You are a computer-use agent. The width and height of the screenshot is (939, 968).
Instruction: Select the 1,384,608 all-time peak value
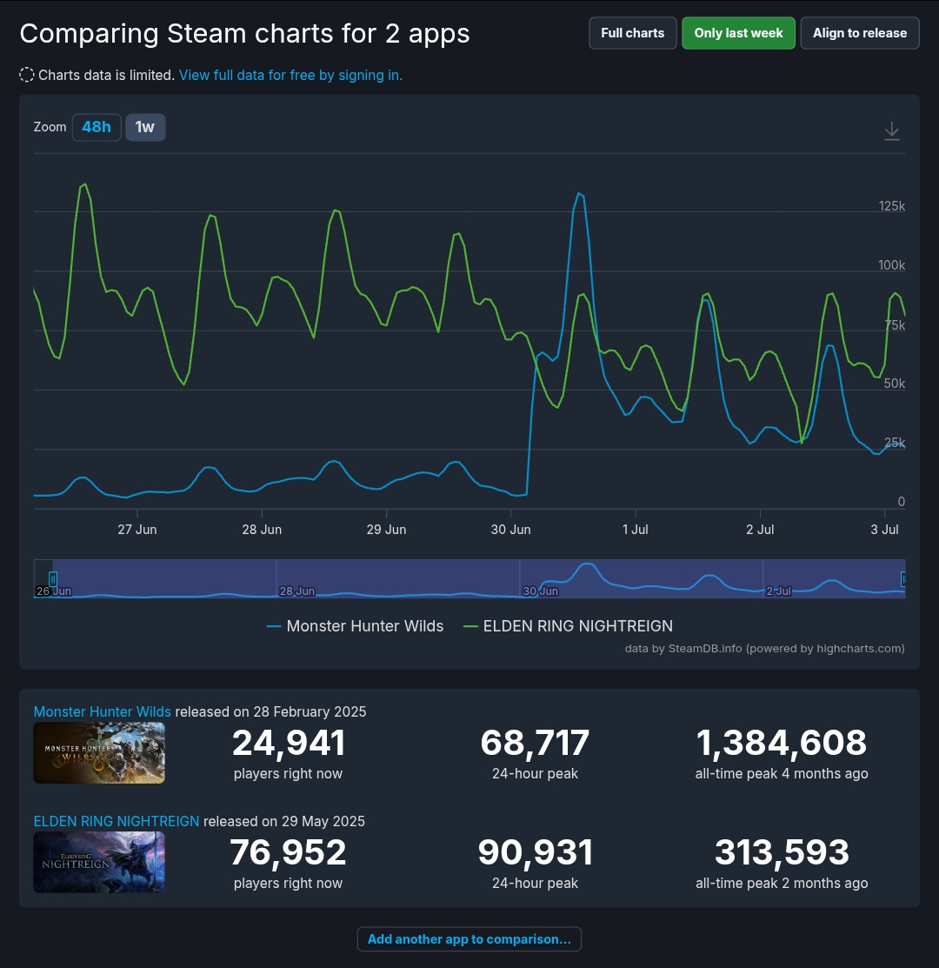[x=782, y=743]
